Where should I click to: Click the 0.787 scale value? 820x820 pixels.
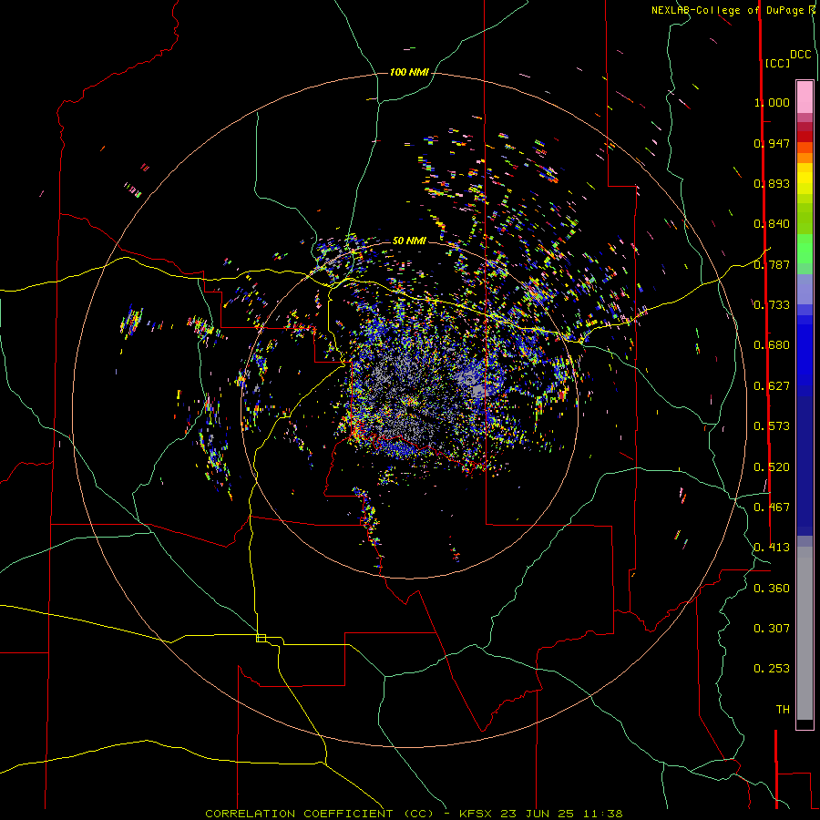[772, 264]
